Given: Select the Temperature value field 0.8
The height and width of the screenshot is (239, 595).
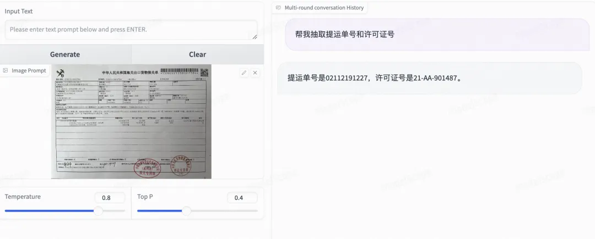Looking at the screenshot, I should 110,197.
